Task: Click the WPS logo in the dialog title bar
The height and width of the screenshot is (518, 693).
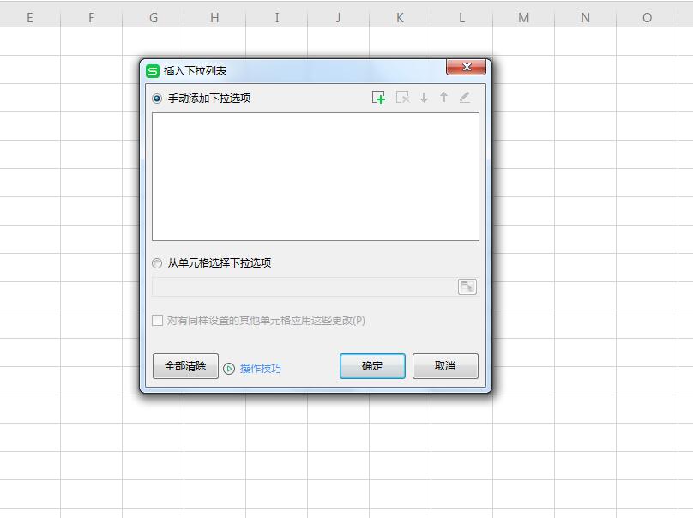Action: coord(154,67)
